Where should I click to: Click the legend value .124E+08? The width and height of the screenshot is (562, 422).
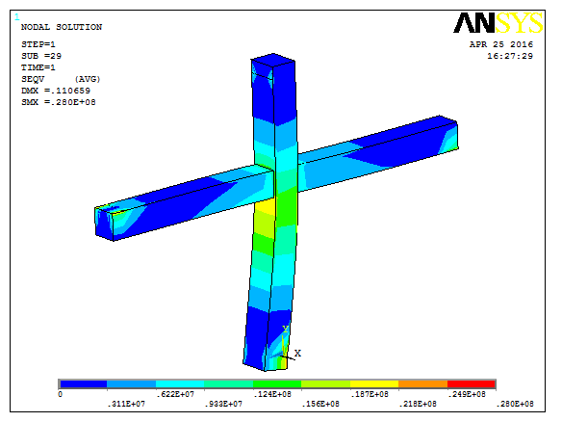click(272, 394)
